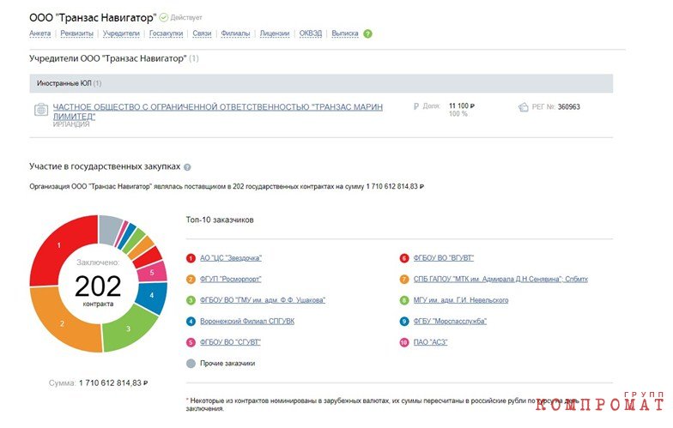Open customer МГУ им. адм. Невельского
The image size is (673, 428).
(x=460, y=300)
